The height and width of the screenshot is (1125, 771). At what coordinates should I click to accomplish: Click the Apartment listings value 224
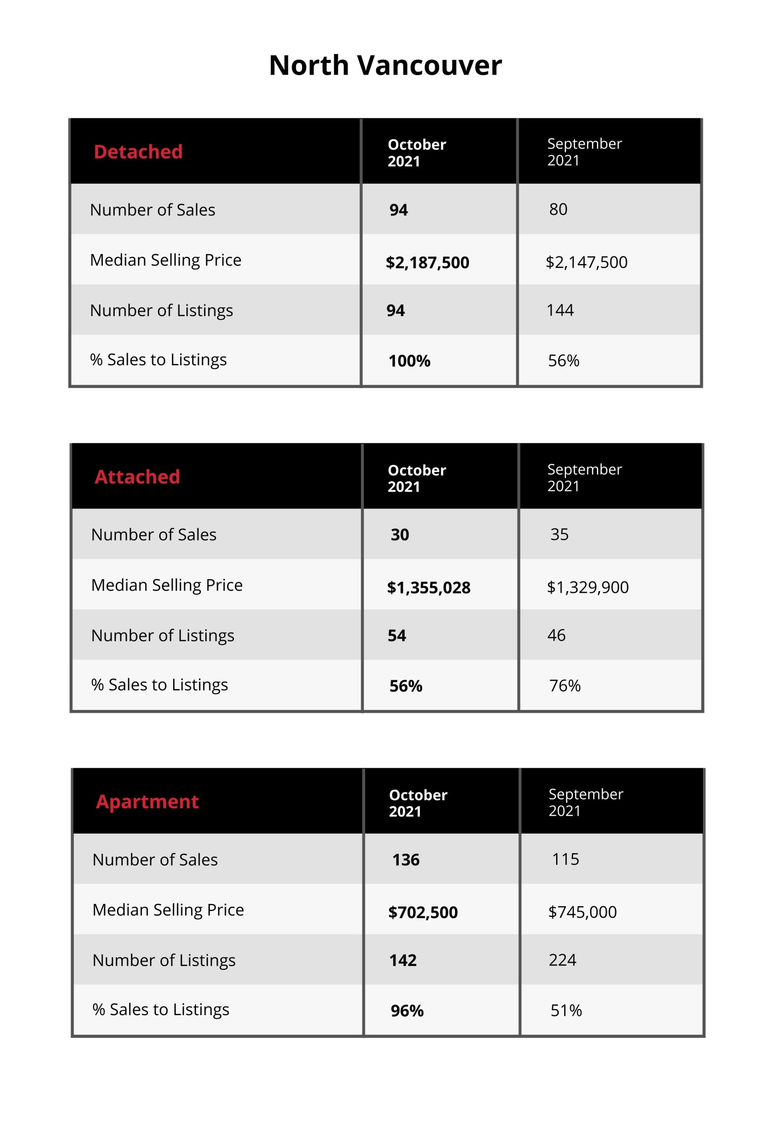[562, 960]
